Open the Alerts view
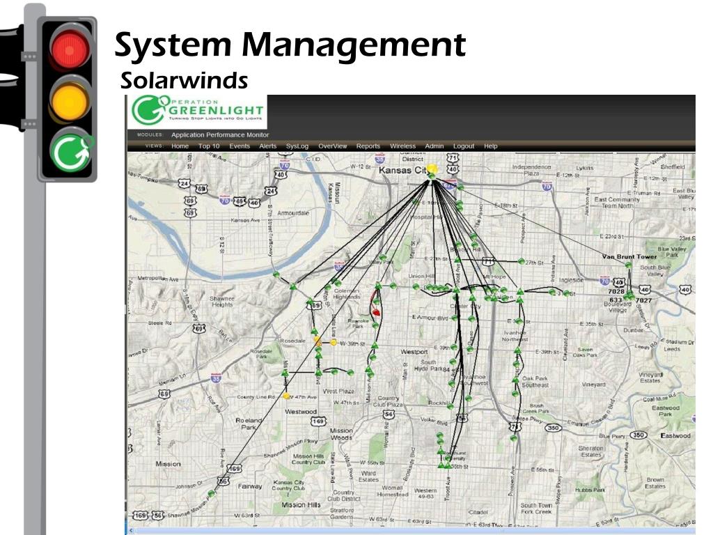This screenshot has height=535, width=713. 268,146
